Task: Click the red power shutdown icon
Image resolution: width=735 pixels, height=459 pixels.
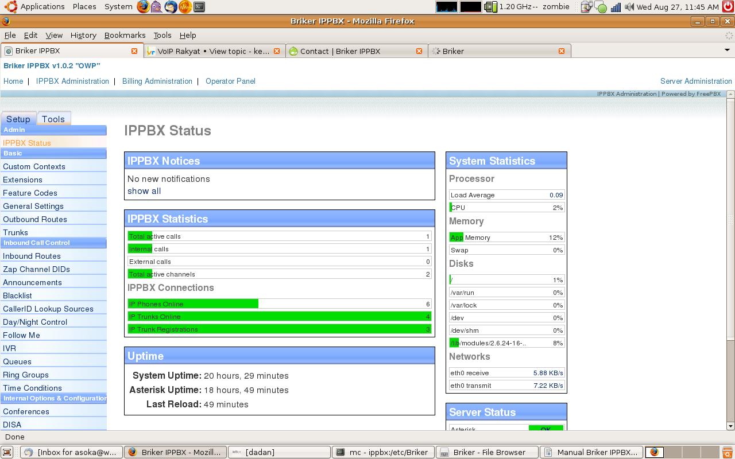Action: pos(728,7)
